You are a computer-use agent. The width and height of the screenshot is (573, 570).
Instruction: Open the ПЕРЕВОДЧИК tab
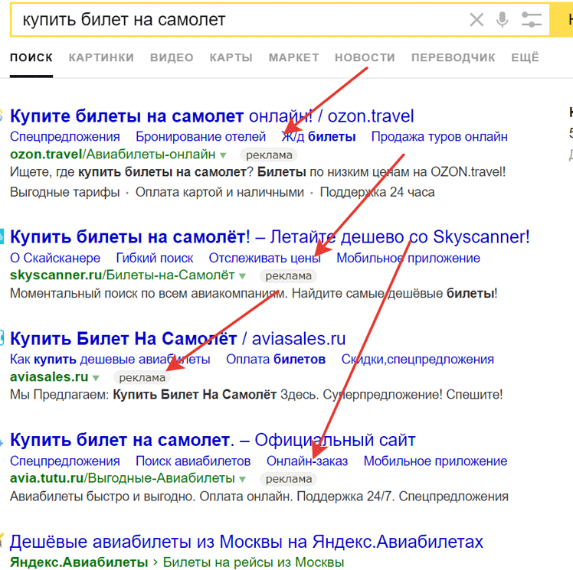coord(453,57)
